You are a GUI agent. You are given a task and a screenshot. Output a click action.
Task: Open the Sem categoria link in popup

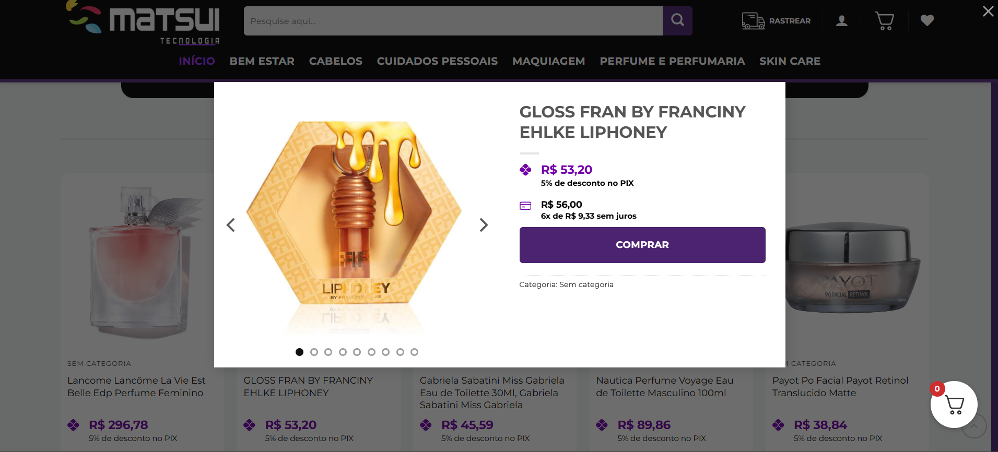coord(586,284)
